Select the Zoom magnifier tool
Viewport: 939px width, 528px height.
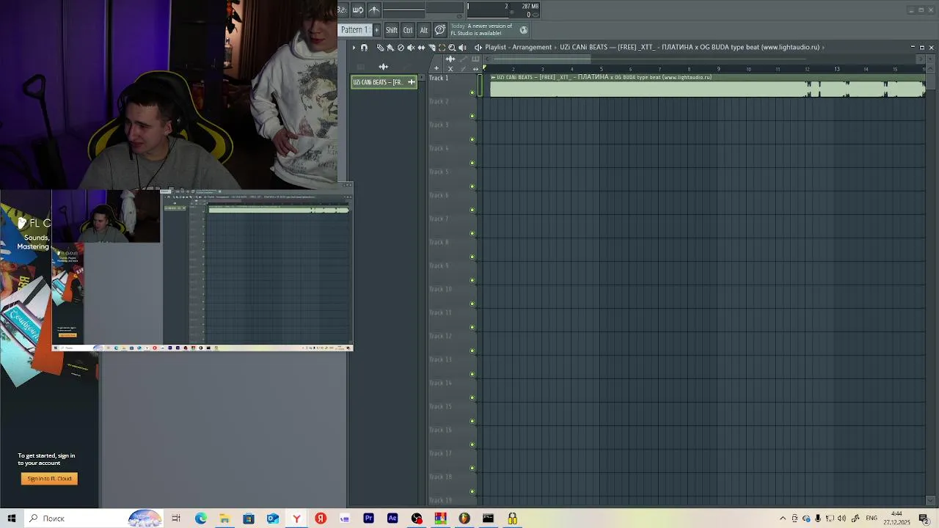click(452, 48)
